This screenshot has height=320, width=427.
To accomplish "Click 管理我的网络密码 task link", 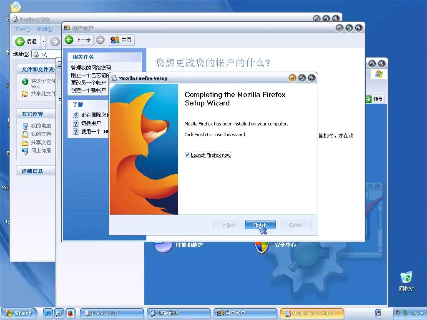I will 91,67.
